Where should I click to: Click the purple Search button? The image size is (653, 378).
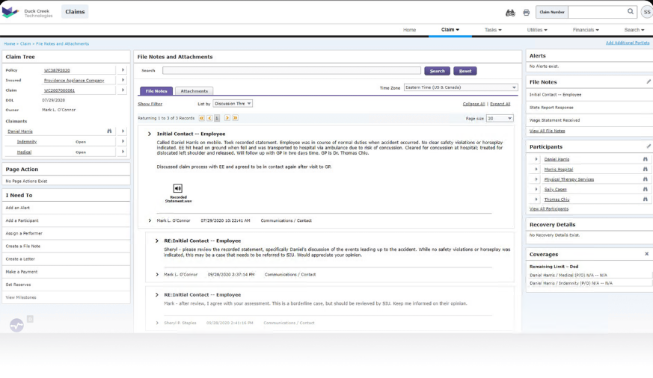(x=438, y=71)
